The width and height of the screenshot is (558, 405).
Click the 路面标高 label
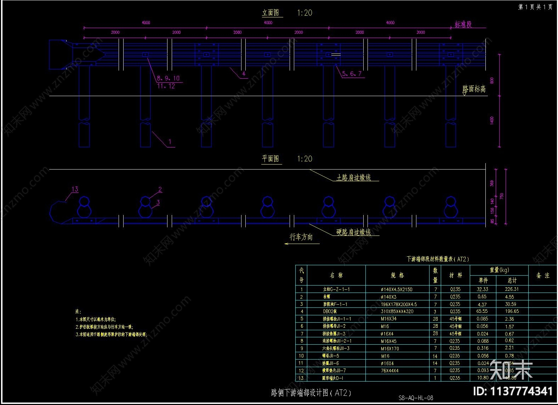474,89
